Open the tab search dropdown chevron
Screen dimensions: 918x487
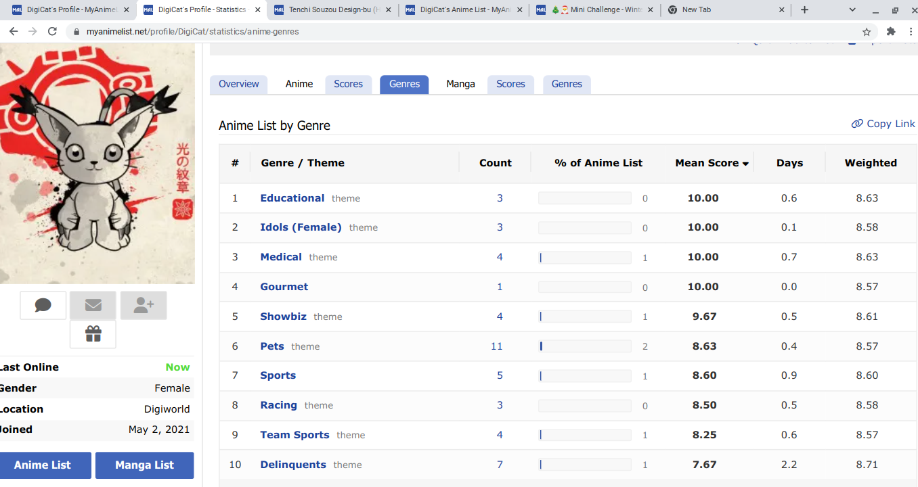click(852, 10)
